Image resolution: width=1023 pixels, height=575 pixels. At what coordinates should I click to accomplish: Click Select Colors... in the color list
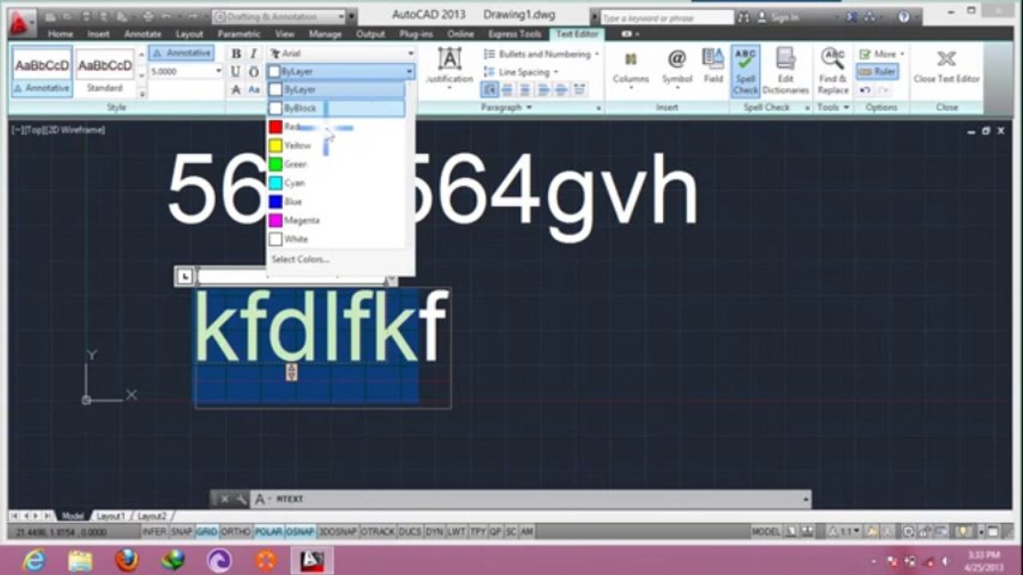pyautogui.click(x=300, y=259)
